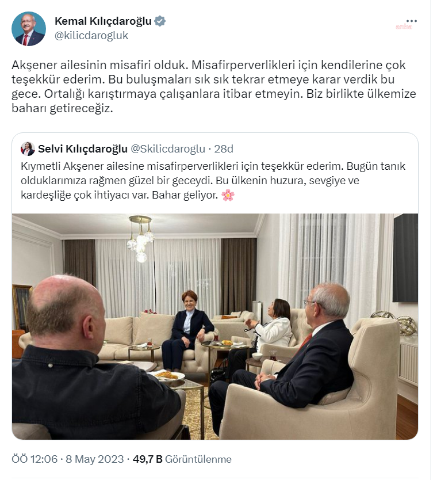The image size is (437, 480).
Task: Click the cherry blossom emoji
Action: 228,195
